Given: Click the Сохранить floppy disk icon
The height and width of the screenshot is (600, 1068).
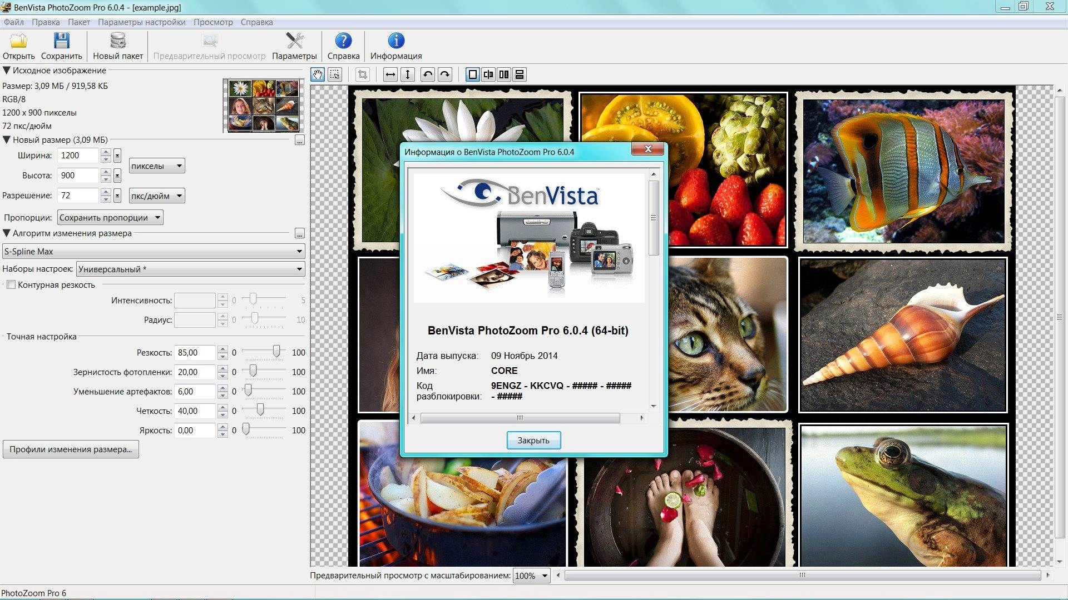Looking at the screenshot, I should 61,41.
